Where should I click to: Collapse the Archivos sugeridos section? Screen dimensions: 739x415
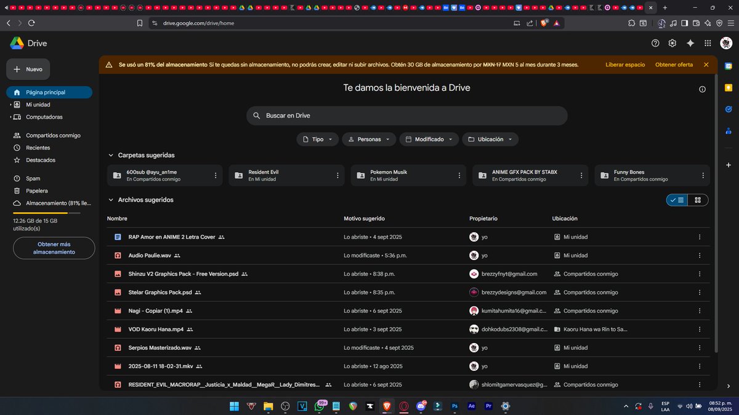[x=111, y=200]
